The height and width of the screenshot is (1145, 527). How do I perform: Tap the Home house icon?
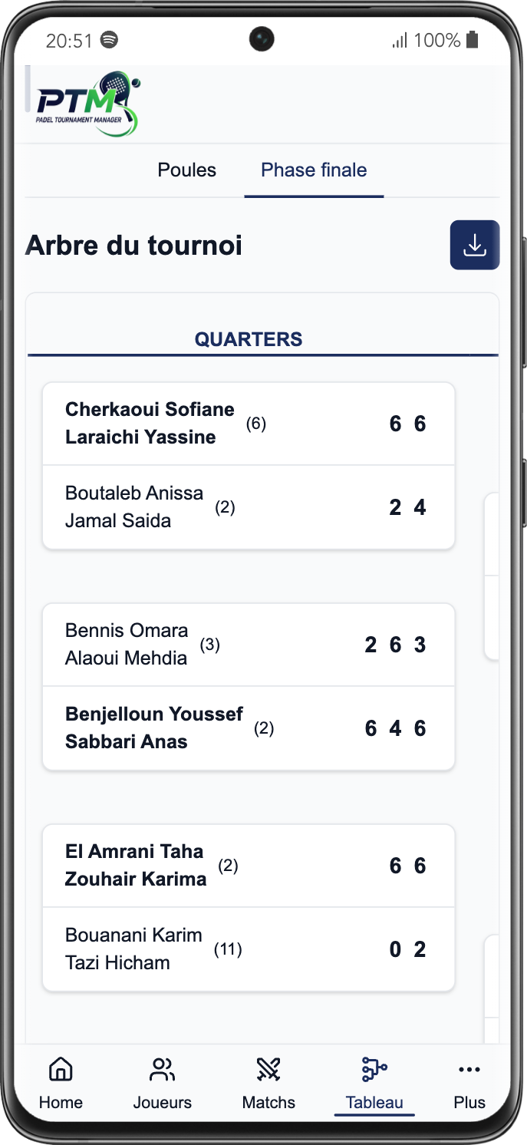(61, 1068)
